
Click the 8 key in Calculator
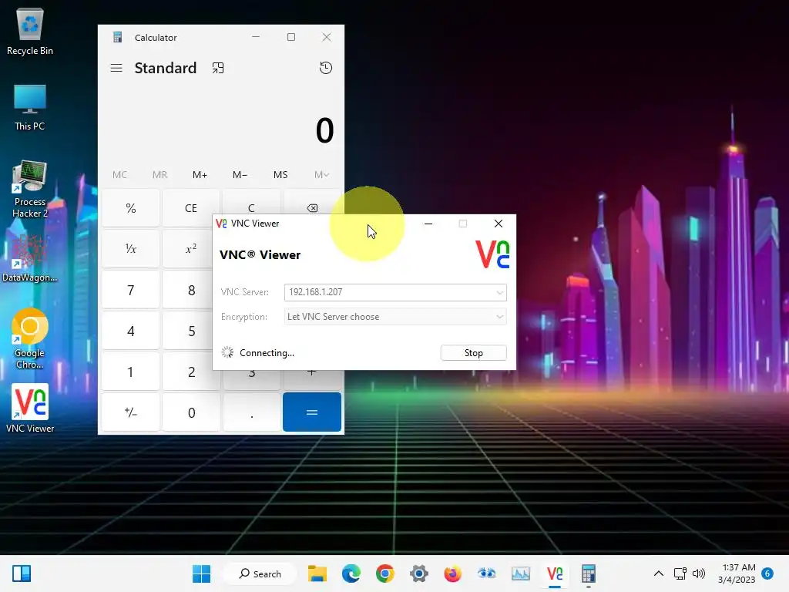coord(187,290)
